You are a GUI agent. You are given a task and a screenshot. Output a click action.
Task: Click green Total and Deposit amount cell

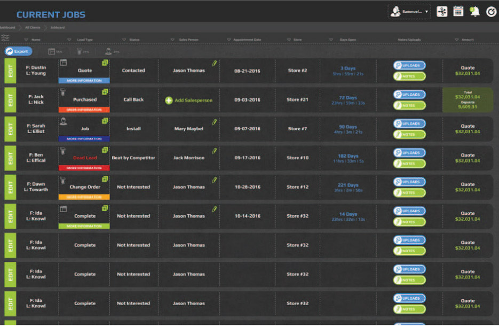[x=468, y=100]
